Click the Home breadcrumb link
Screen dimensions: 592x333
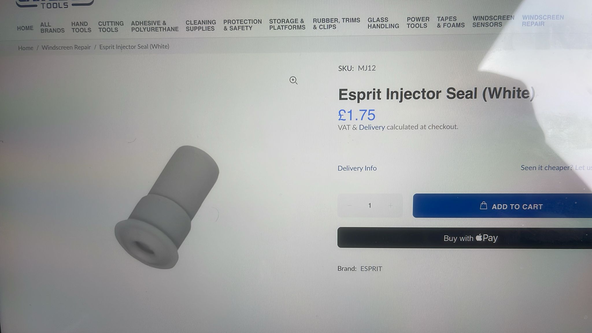(26, 48)
